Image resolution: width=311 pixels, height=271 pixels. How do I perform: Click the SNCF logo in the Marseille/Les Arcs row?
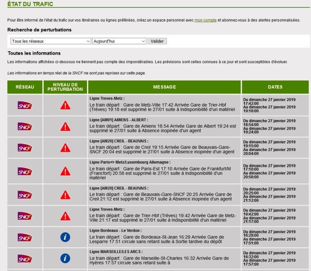tap(25, 259)
